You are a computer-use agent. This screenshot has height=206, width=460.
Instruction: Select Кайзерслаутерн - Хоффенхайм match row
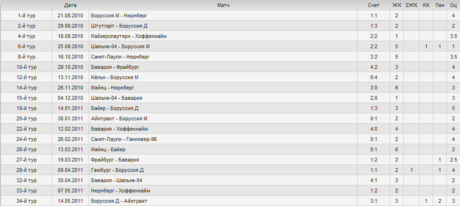click(230, 36)
